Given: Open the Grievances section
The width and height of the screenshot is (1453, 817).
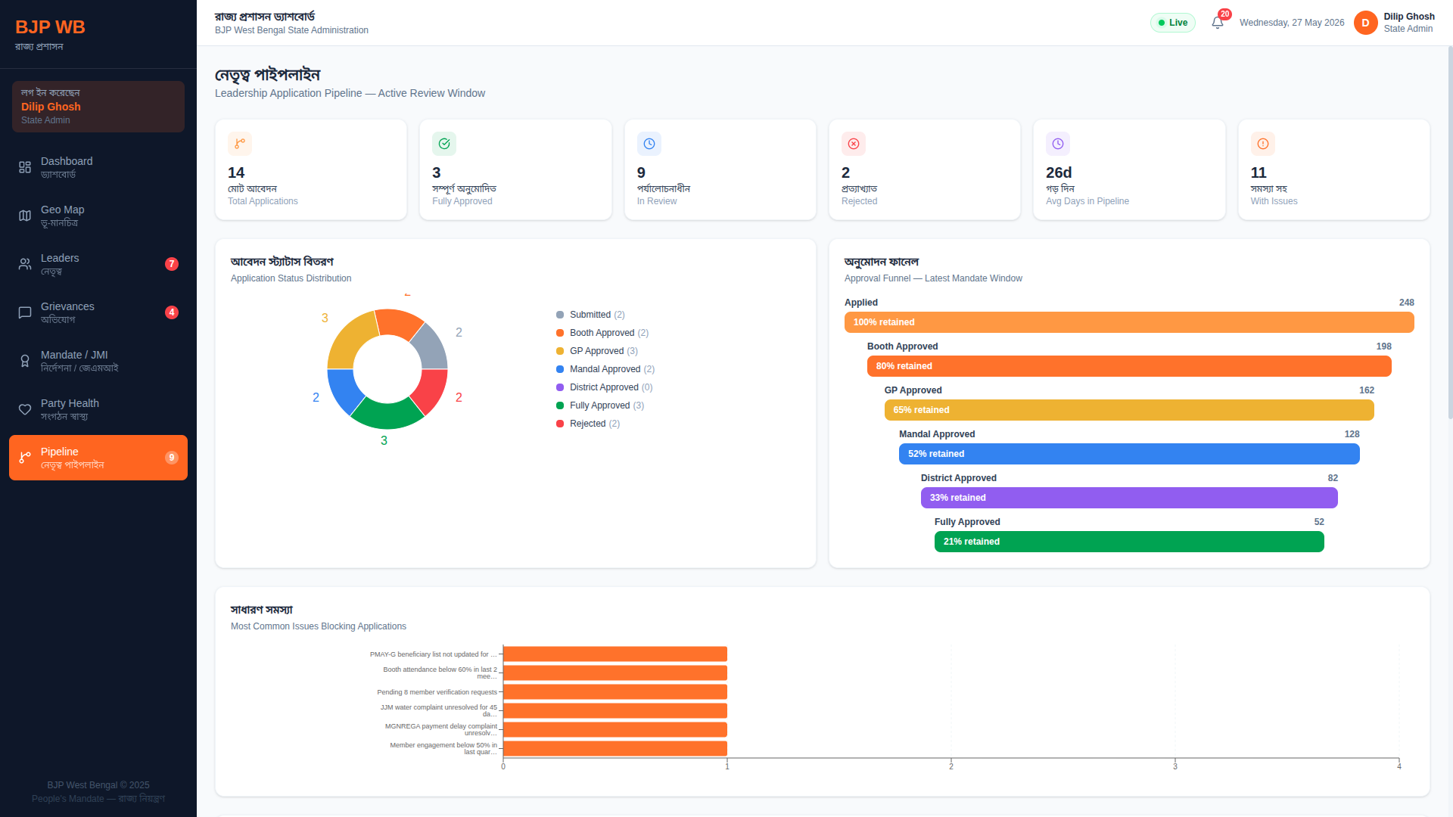Looking at the screenshot, I should [98, 312].
